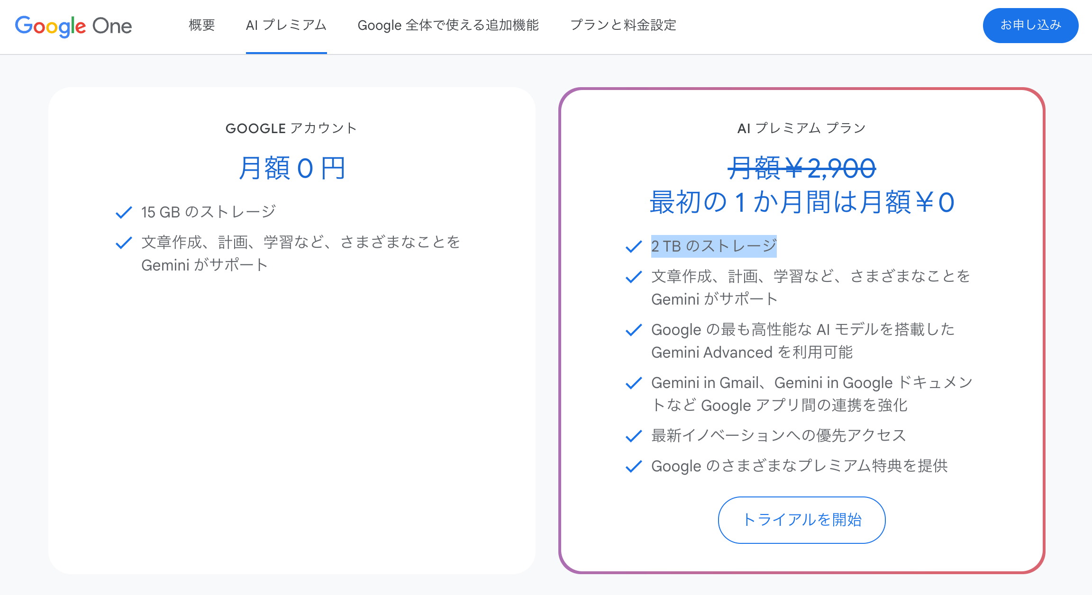Click checkmark beside 15 GB のストレージ

(124, 212)
